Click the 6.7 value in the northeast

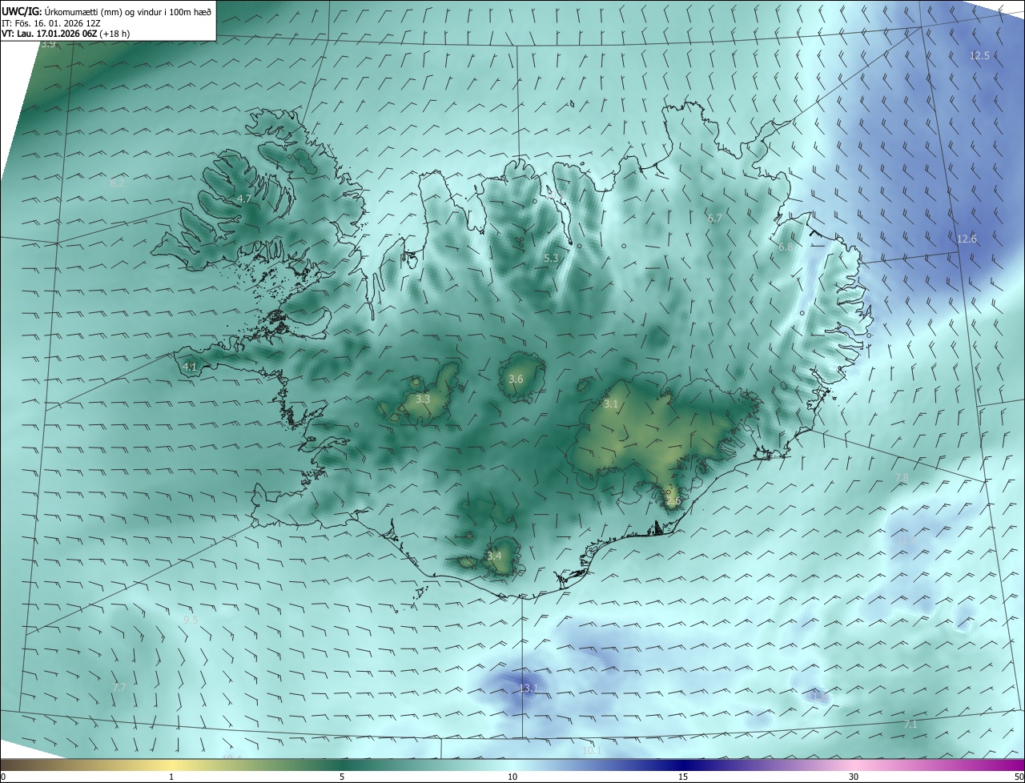point(715,218)
